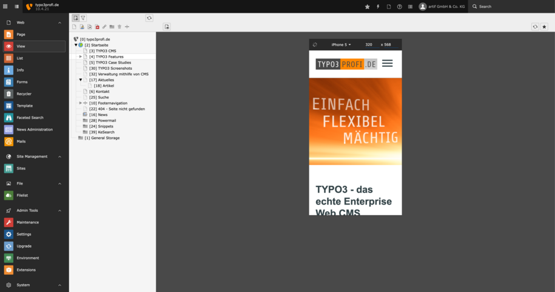Expand the TYPO3 Features tree node
This screenshot has width=555, height=292.
tap(80, 56)
